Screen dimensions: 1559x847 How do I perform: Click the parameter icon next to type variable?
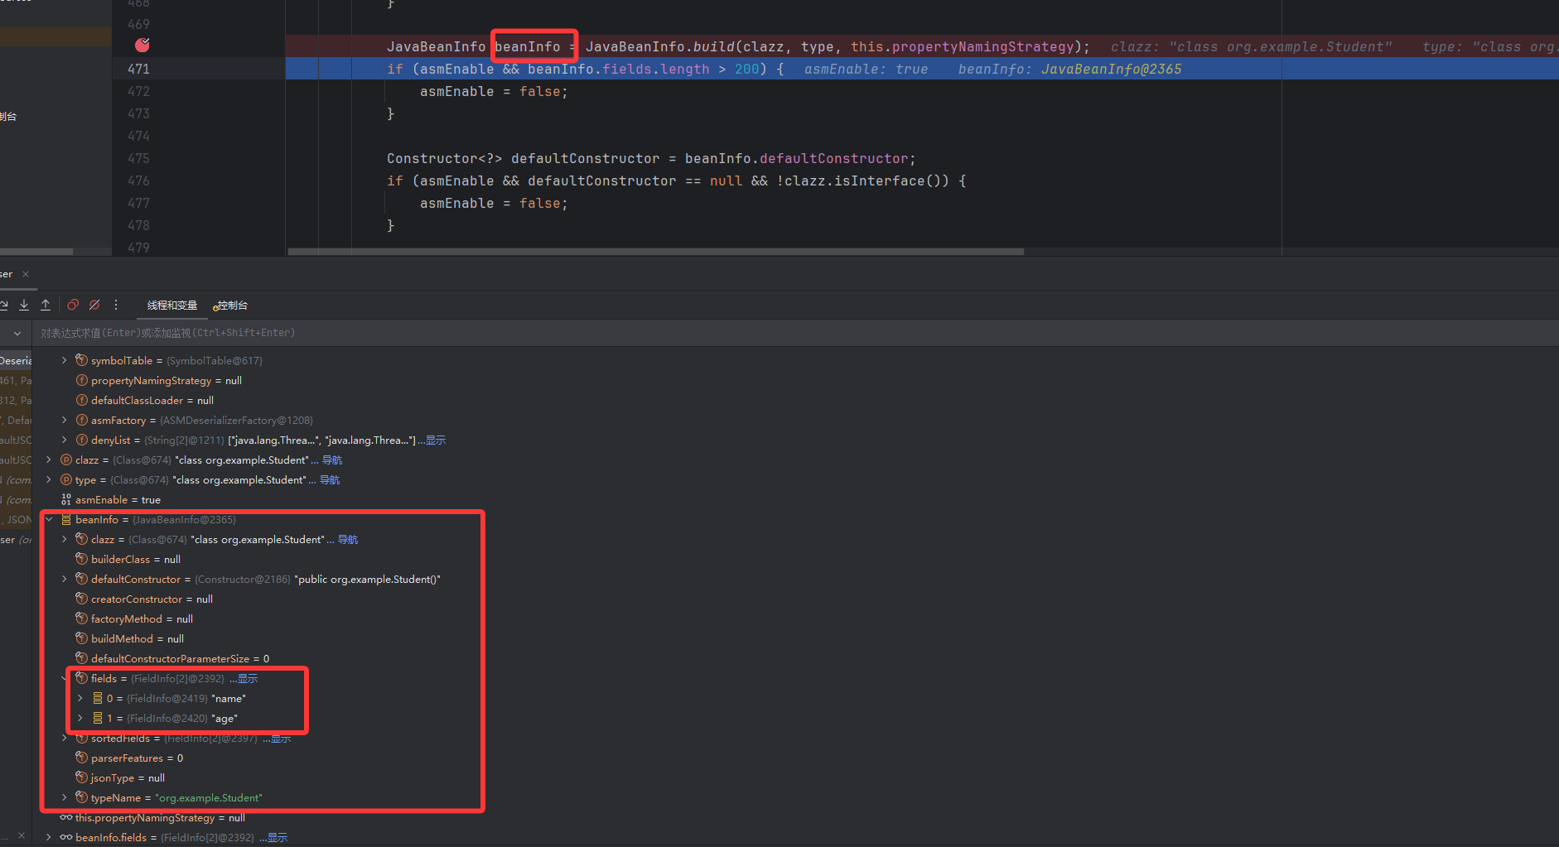coord(65,480)
